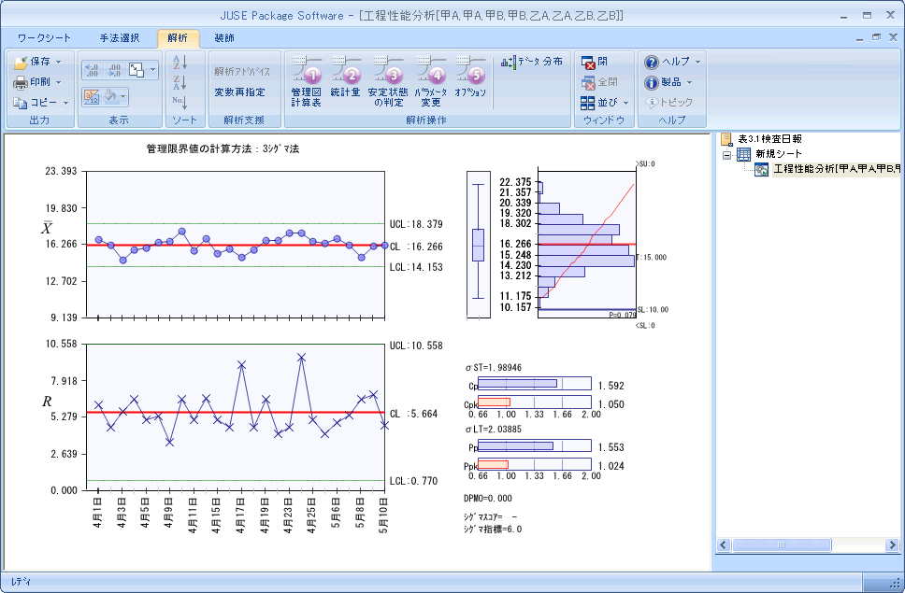Click the increase decimal places icon
The width and height of the screenshot is (905, 593).
click(93, 69)
